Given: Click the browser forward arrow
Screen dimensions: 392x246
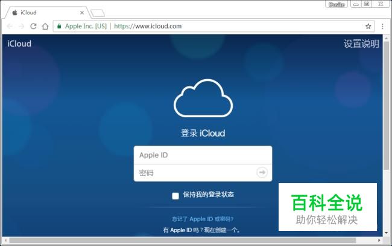Looking at the screenshot, I should point(22,26).
